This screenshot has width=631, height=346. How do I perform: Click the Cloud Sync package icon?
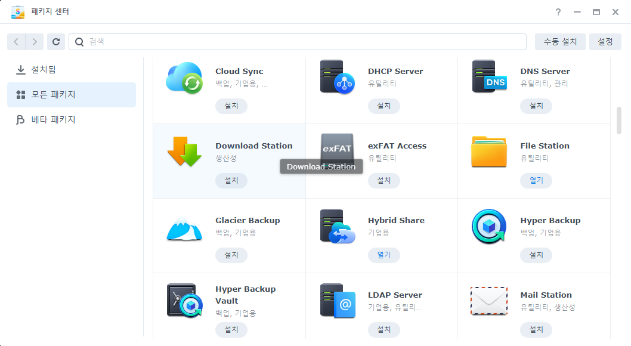pos(184,78)
